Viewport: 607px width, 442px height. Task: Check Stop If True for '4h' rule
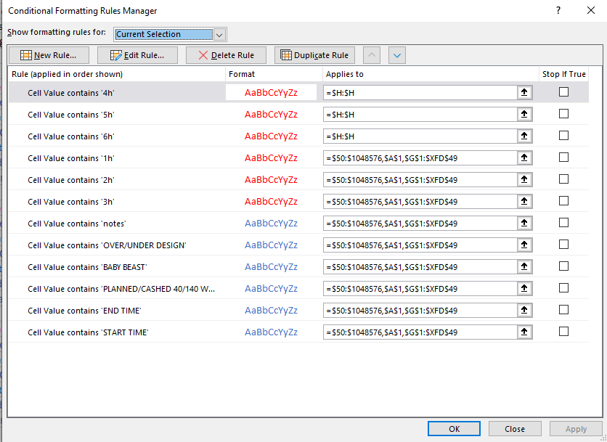pyautogui.click(x=563, y=91)
